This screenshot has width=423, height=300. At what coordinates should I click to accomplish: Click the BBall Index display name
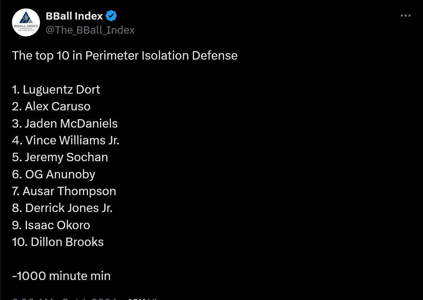coord(74,16)
